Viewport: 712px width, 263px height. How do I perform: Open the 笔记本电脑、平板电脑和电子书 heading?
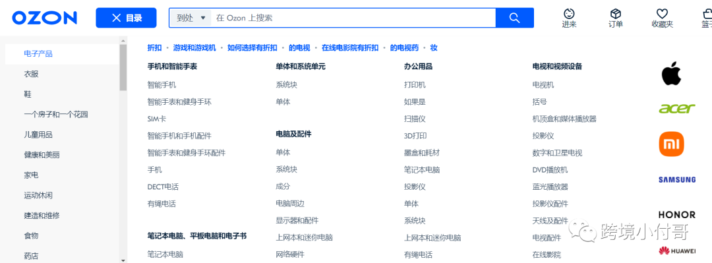(197, 236)
